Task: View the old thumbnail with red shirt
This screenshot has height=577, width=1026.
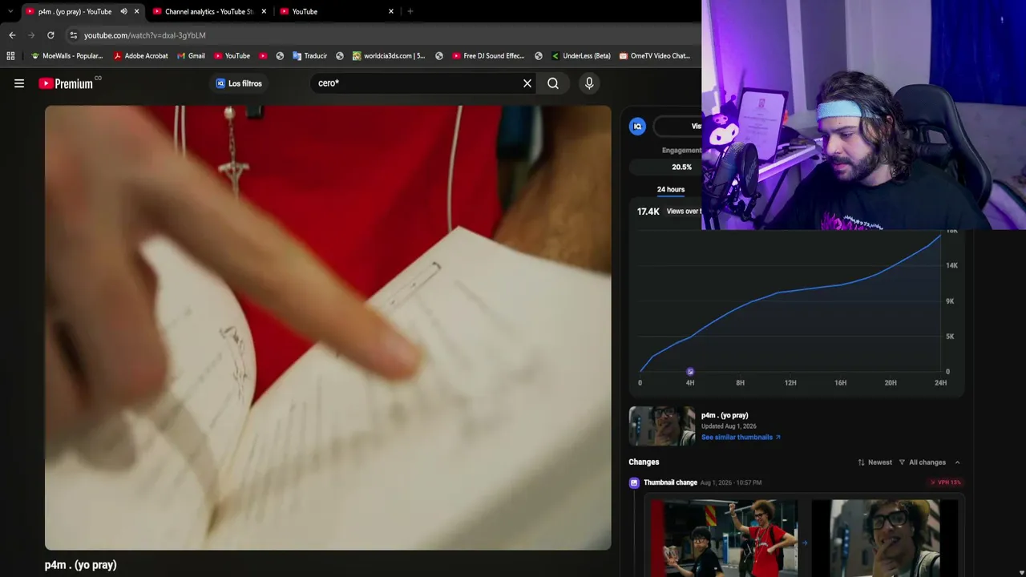Action: click(724, 538)
